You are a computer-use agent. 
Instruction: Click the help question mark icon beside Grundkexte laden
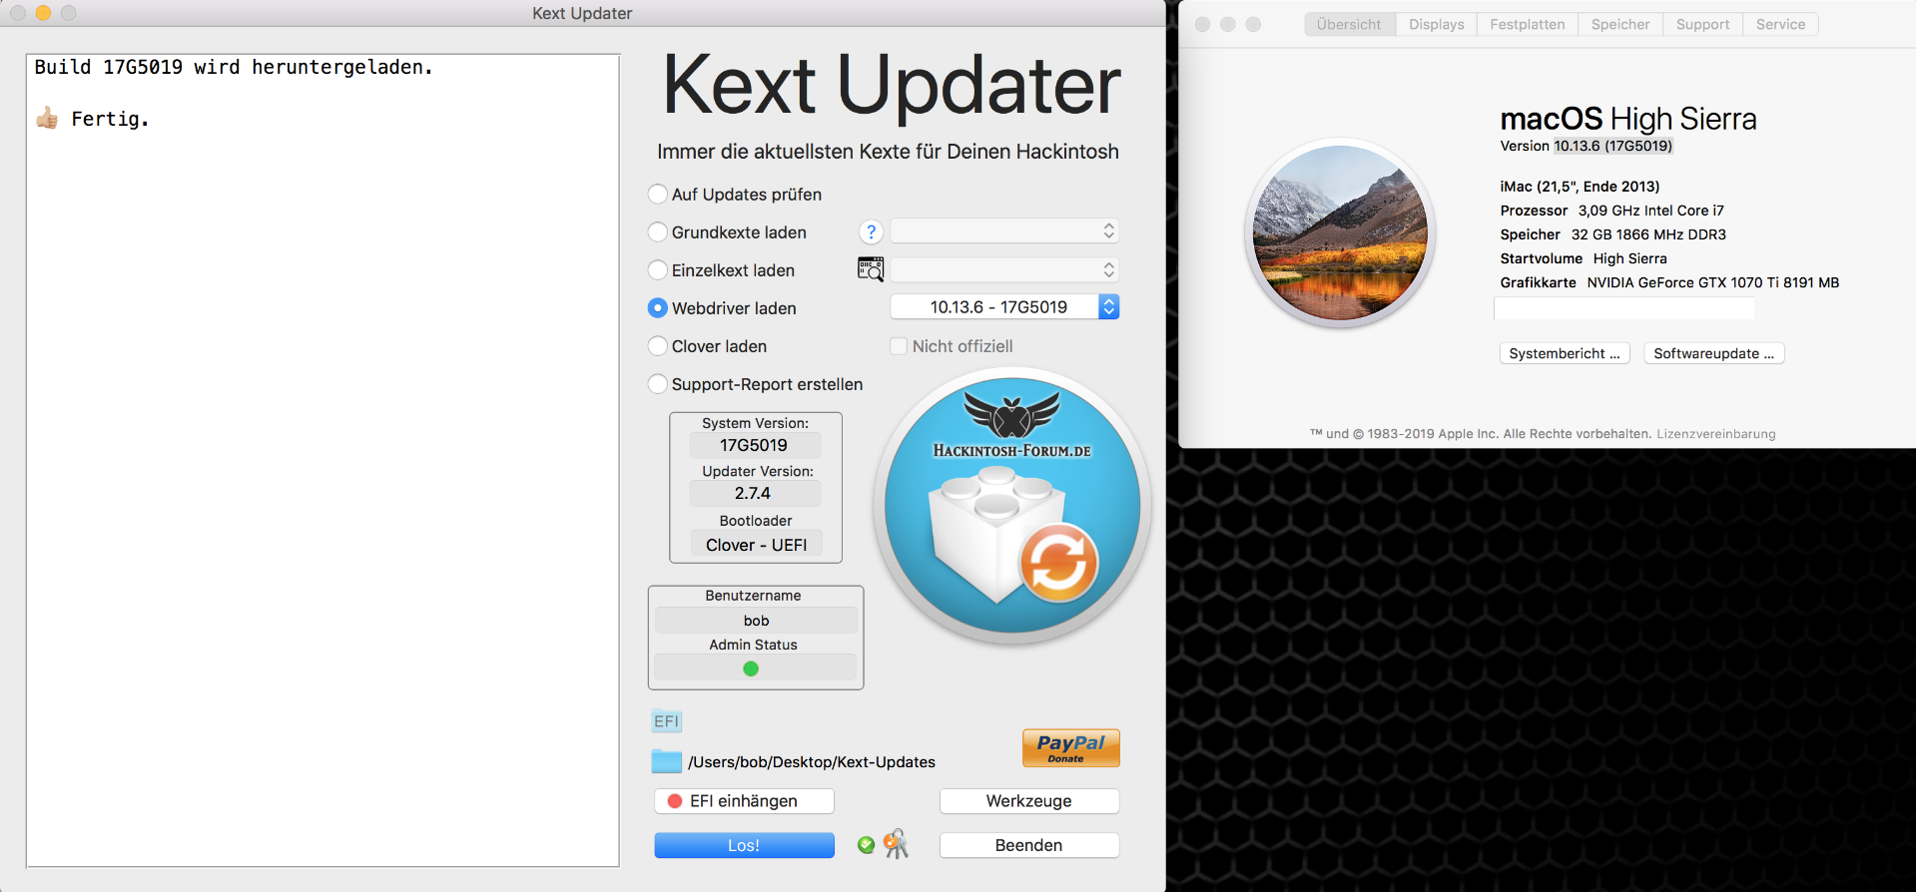(871, 232)
